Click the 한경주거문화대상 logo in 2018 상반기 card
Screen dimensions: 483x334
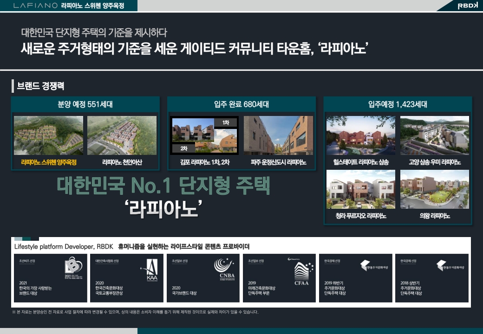(450, 265)
